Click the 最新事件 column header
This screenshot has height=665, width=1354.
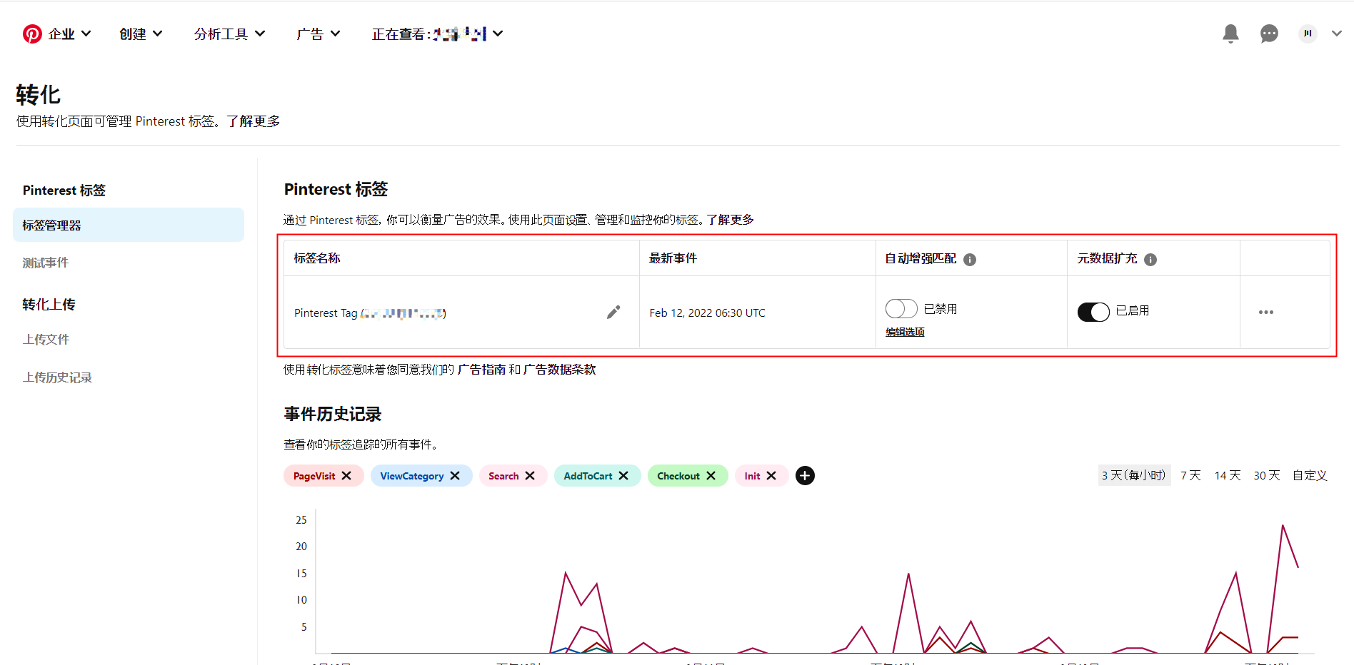click(x=673, y=258)
